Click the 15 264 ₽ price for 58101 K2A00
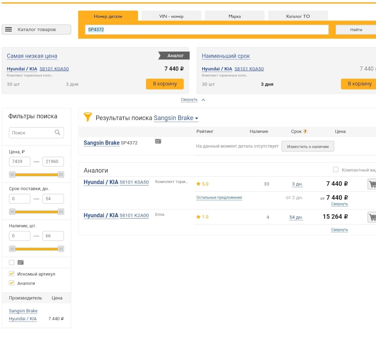Image resolution: width=376 pixels, height=351 pixels. click(335, 217)
